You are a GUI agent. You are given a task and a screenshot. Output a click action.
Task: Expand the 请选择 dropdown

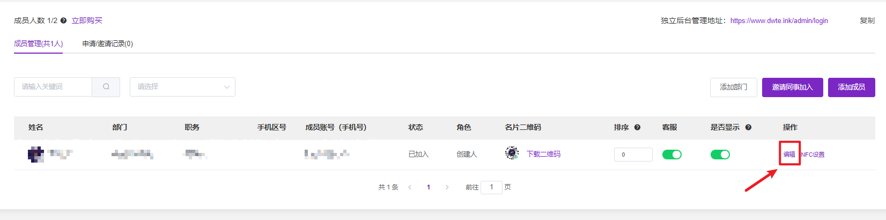tap(182, 87)
